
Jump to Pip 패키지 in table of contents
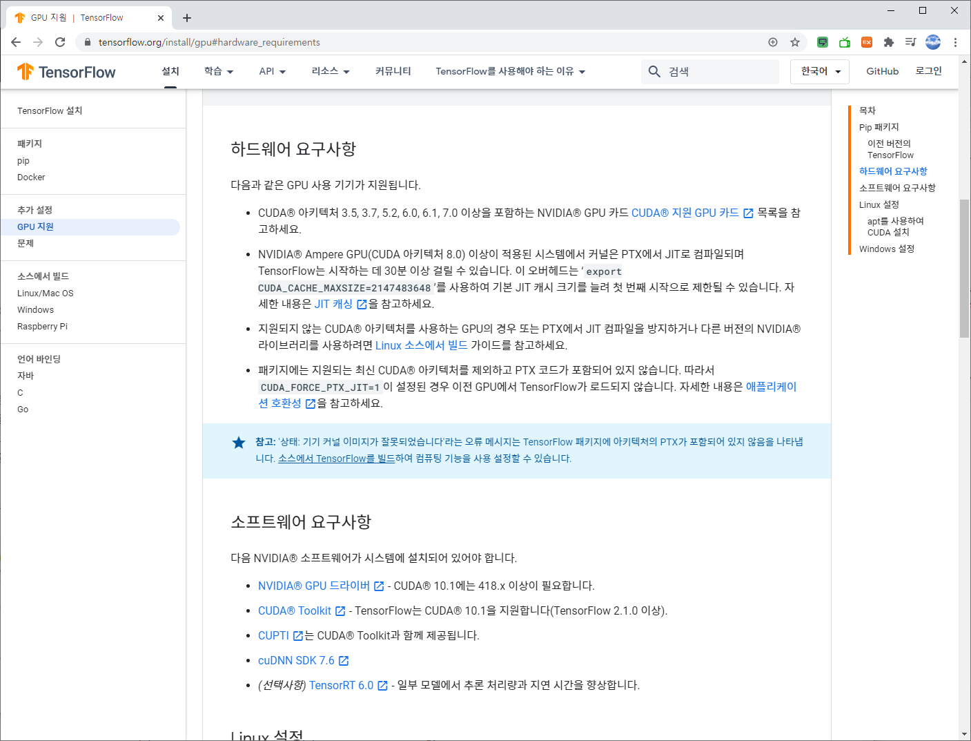[x=879, y=127]
